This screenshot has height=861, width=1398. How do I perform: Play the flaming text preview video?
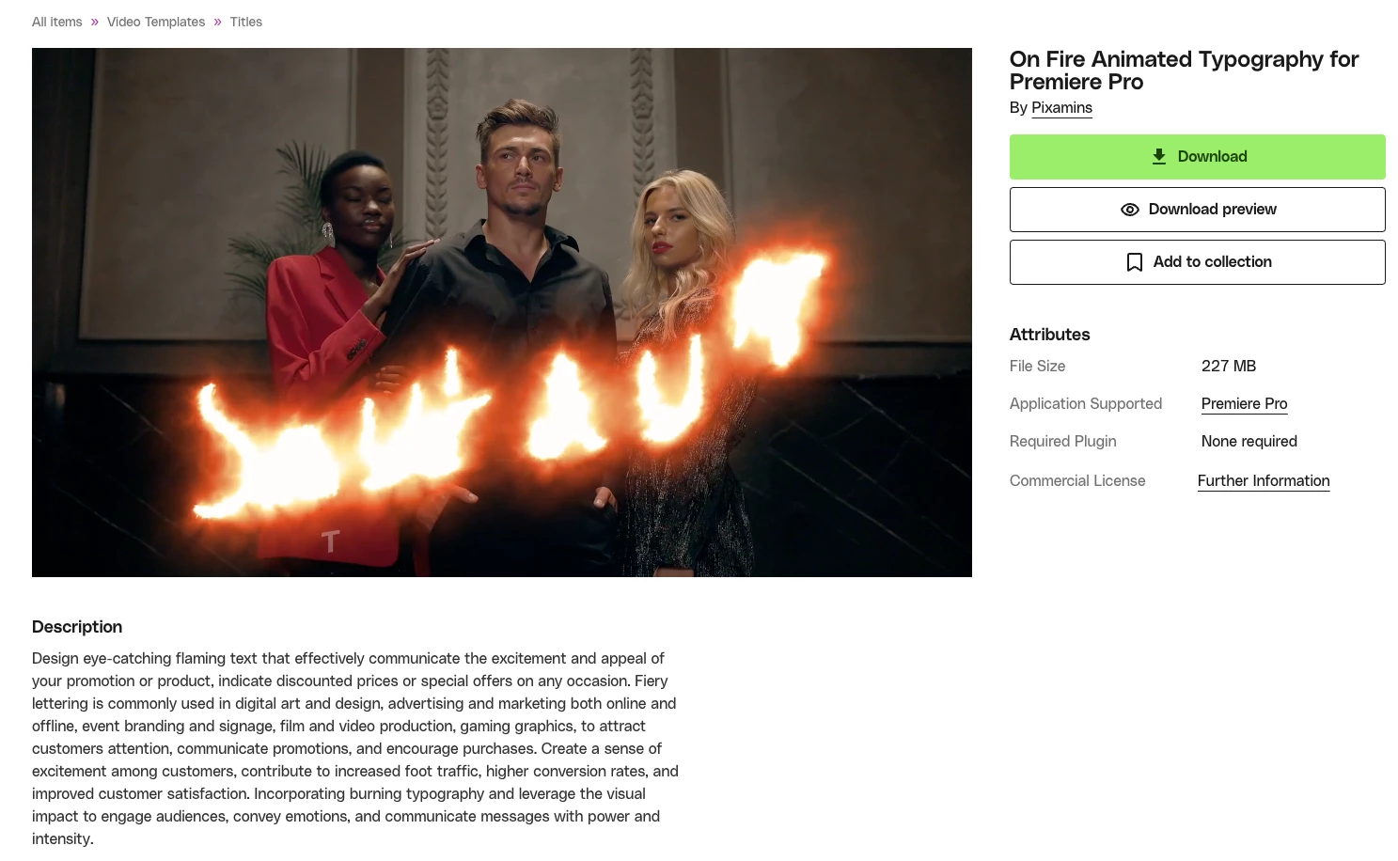[502, 312]
